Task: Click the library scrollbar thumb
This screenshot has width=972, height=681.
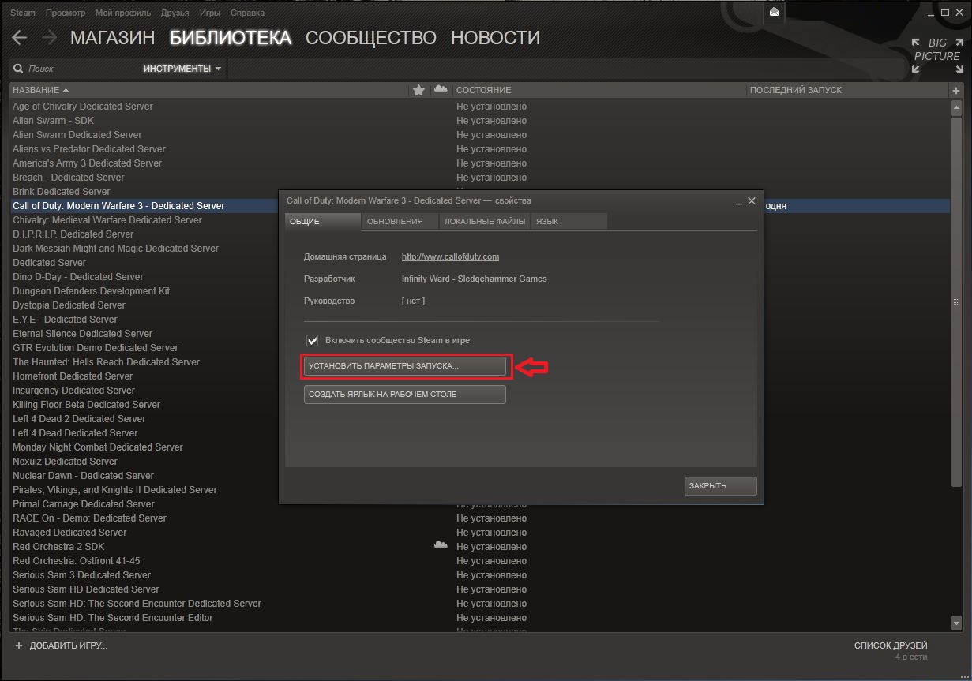Action: click(x=957, y=301)
